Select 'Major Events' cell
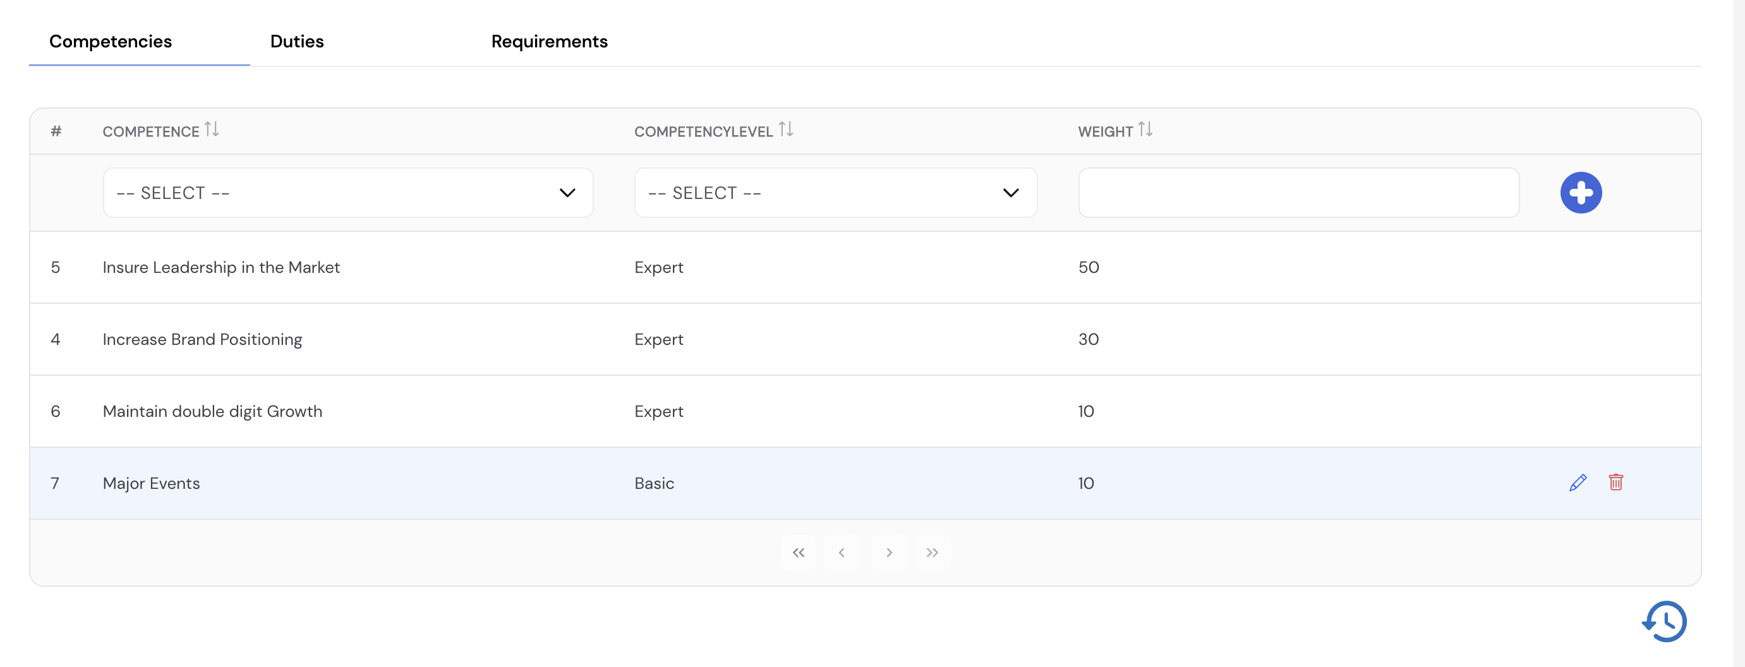Viewport: 1745px width, 667px height. point(151,483)
